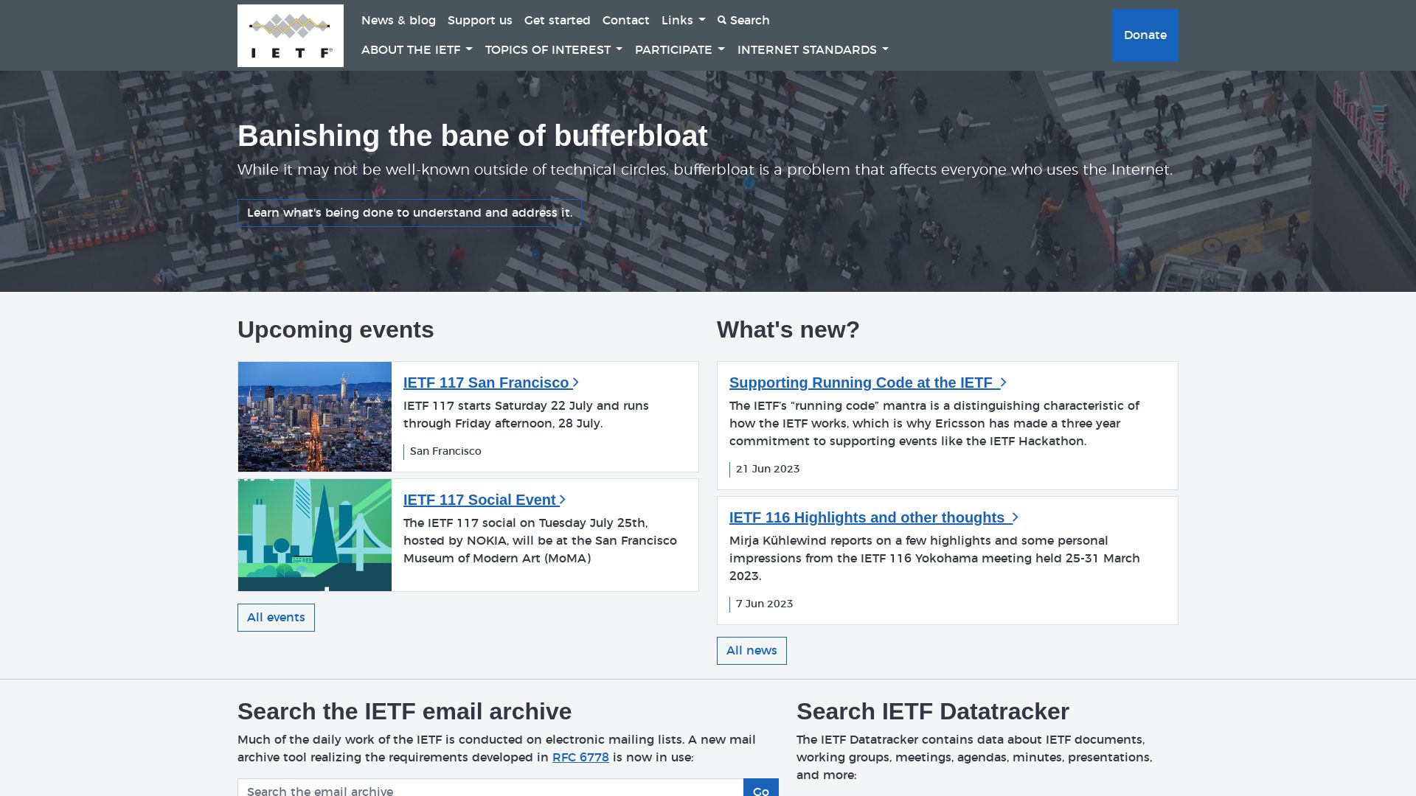Expand the INTERNET STANDARDS menu
Viewport: 1416px width, 796px height.
[x=813, y=50]
